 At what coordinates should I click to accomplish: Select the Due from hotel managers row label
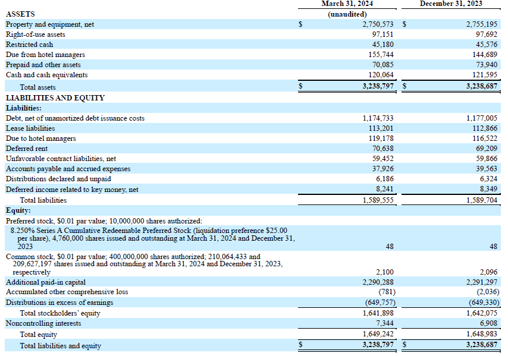45,54
